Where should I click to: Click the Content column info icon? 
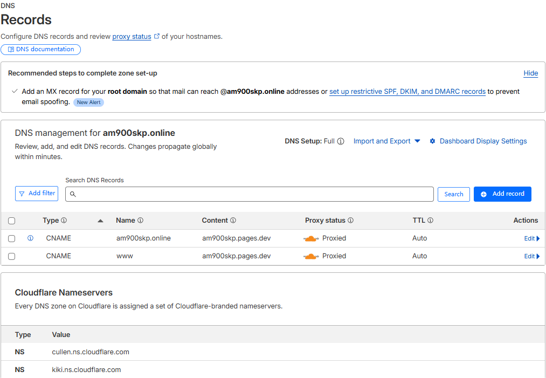(233, 221)
